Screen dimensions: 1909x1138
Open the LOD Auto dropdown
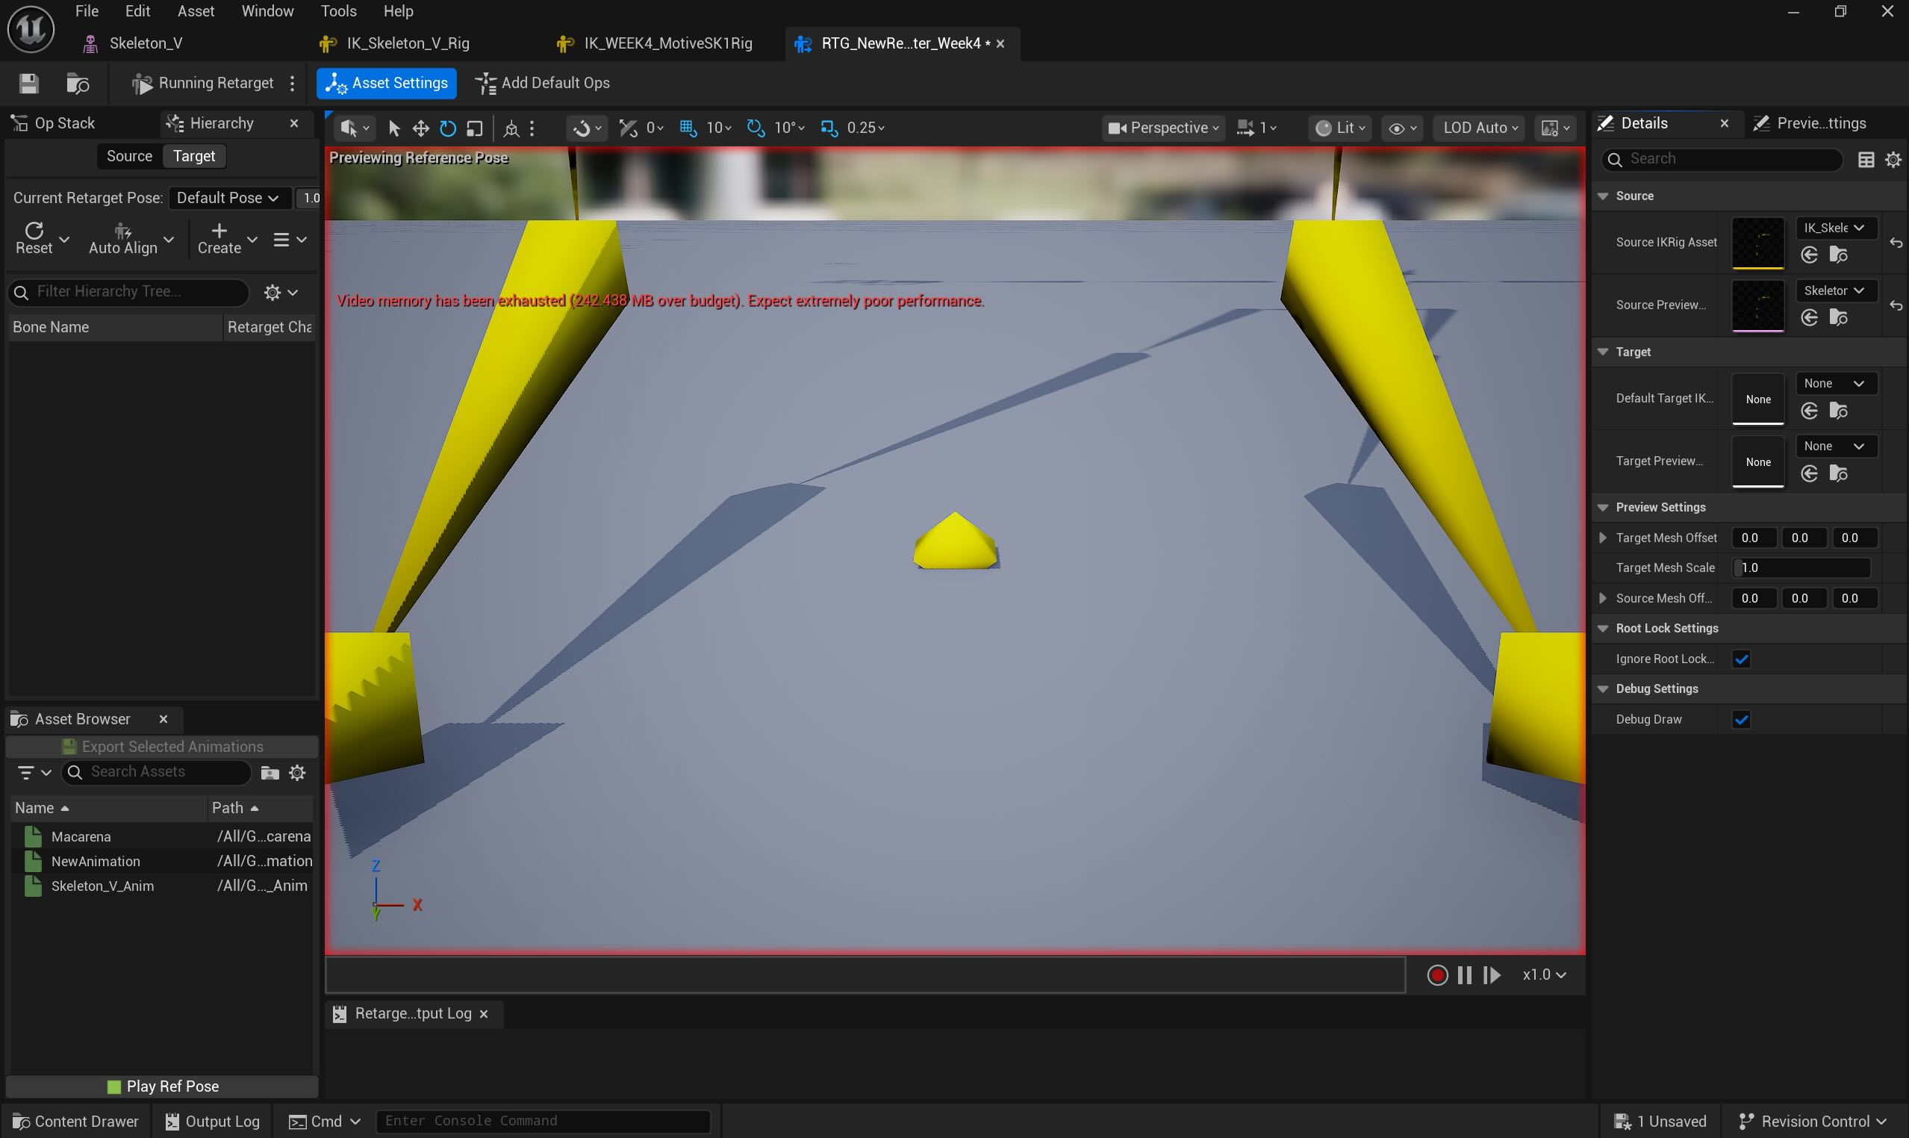[1478, 127]
